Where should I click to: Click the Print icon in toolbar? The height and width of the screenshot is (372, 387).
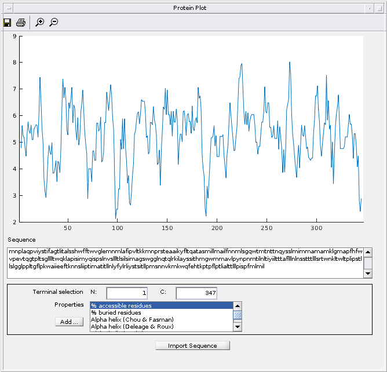(21, 23)
